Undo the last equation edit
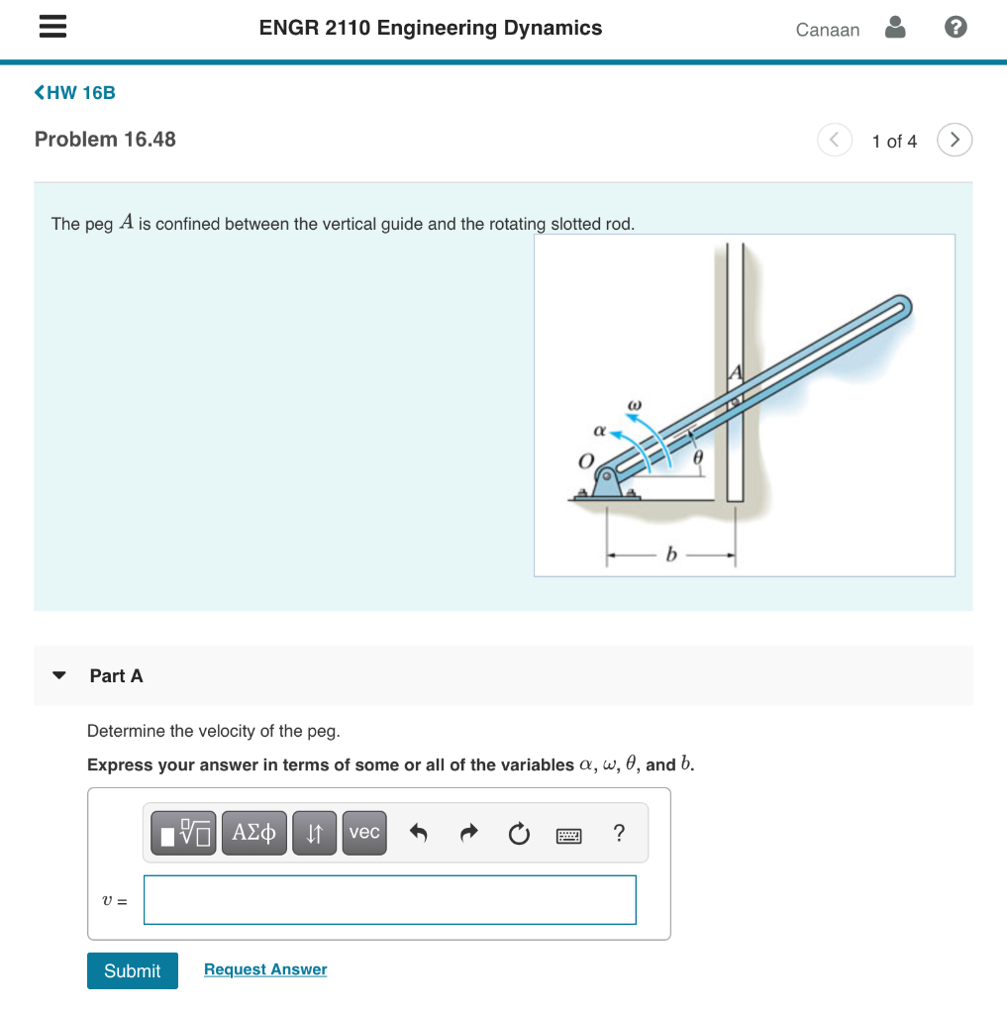 tap(418, 833)
